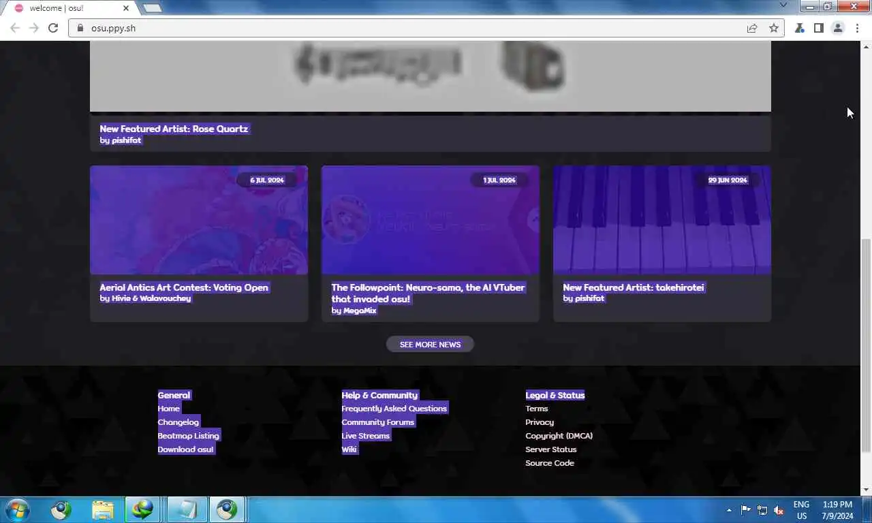Viewport: 872px width, 523px height.
Task: Click 'by MegaMix' author line
Action: [354, 311]
